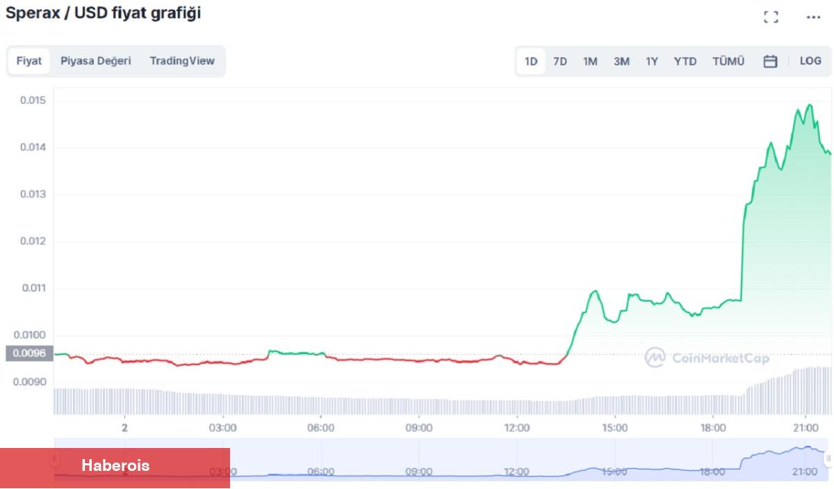Screen dimensions: 834x489
Task: Click the 0.0100 y-axis label
Action: (x=31, y=335)
